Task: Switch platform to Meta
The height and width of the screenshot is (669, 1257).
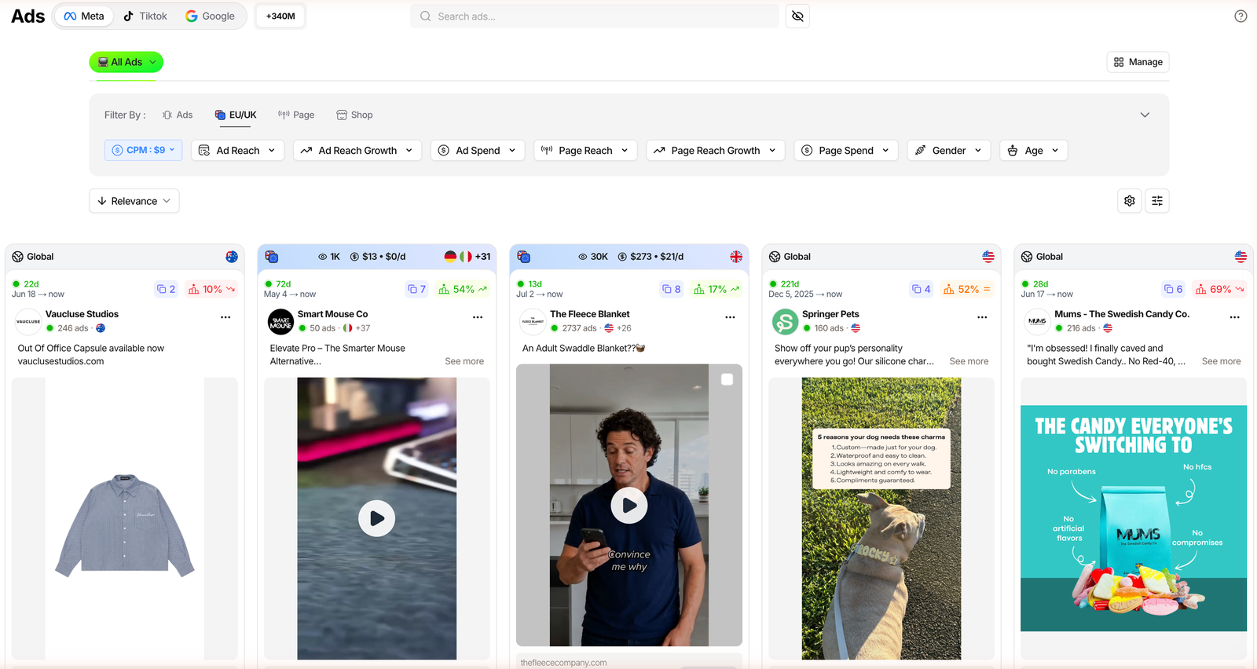Action: pyautogui.click(x=84, y=16)
